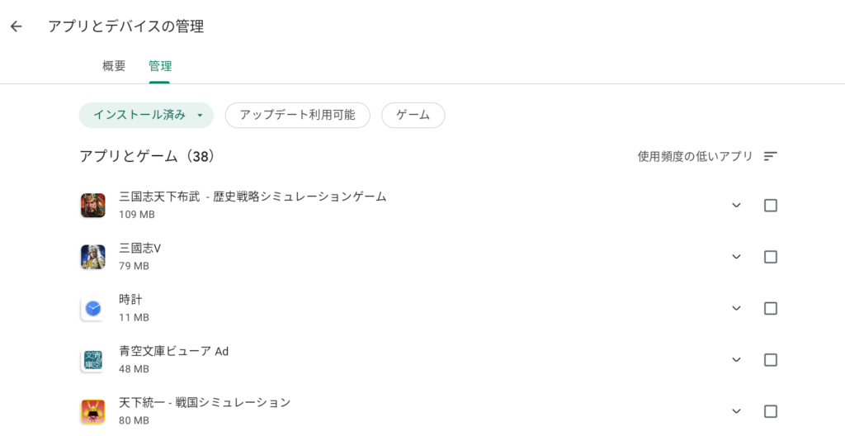The width and height of the screenshot is (845, 436).
Task: Click the 使用頻度の低いアプリ sort label
Action: [x=695, y=157]
